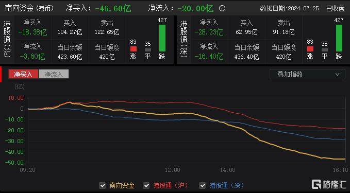Uncheck the 港股通(沪) legend checkbox
Screen dimensions: 350x193
point(146,185)
